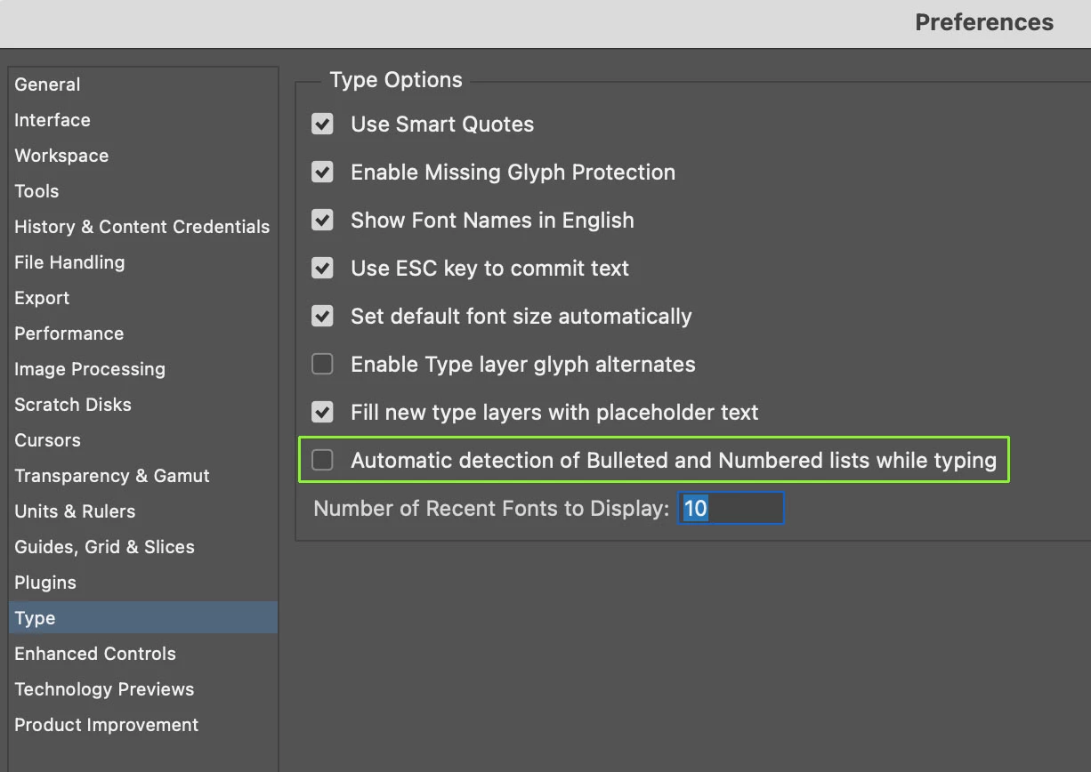
Task: Switch to Units & Rulers preferences
Action: click(75, 511)
